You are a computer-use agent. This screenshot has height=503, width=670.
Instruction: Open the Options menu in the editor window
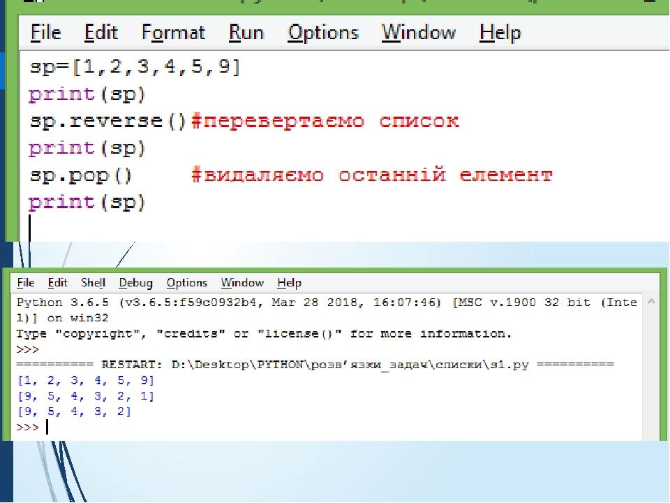[x=323, y=32]
